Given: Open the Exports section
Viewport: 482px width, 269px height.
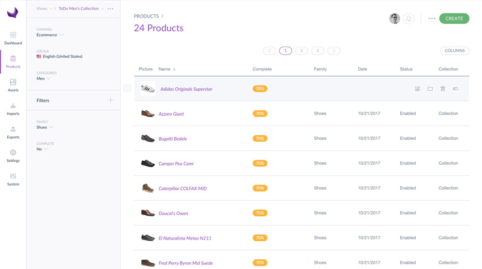Looking at the screenshot, I should coord(13,133).
